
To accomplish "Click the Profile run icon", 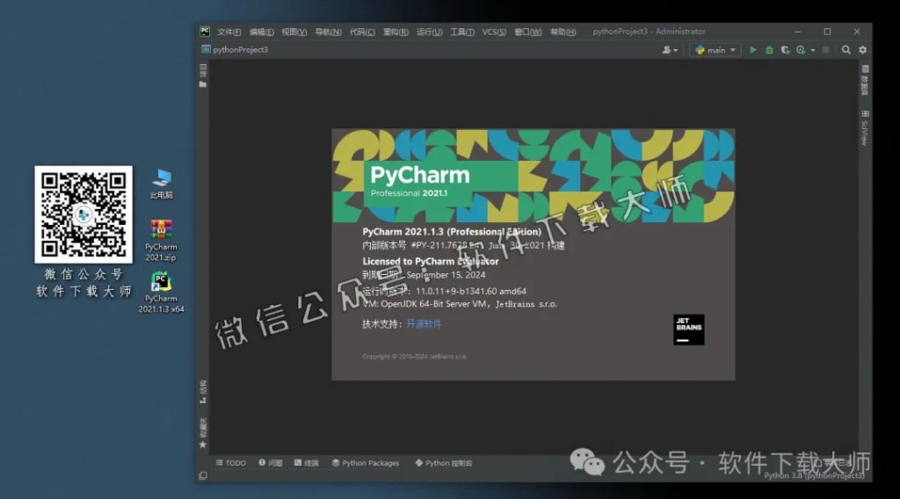I will tap(802, 50).
